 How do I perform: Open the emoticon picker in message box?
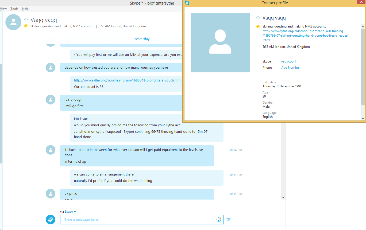[x=219, y=220]
